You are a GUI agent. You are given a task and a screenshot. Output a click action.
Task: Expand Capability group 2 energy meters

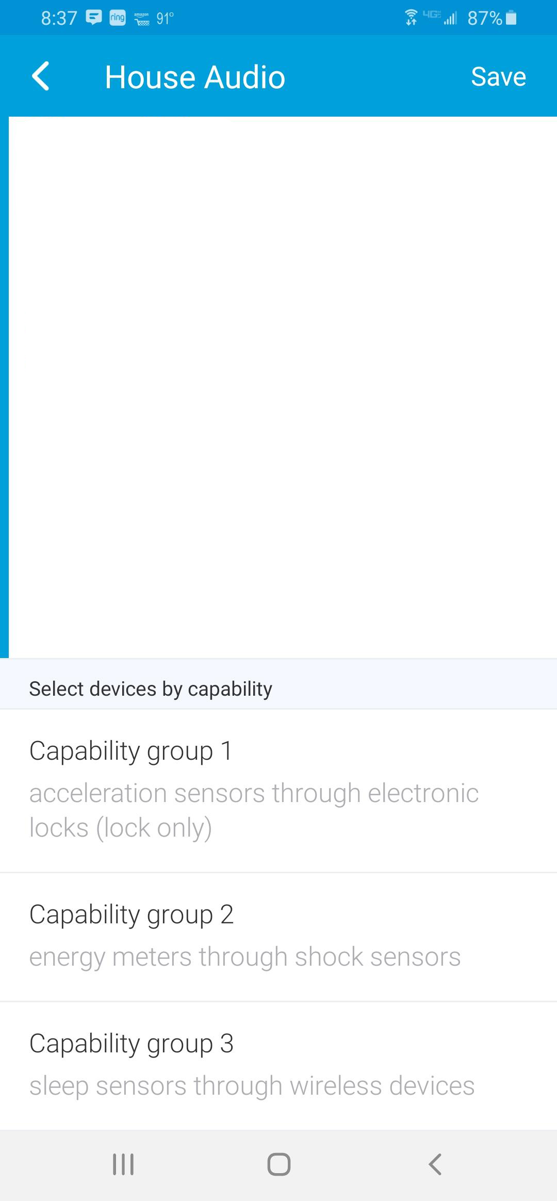click(278, 937)
